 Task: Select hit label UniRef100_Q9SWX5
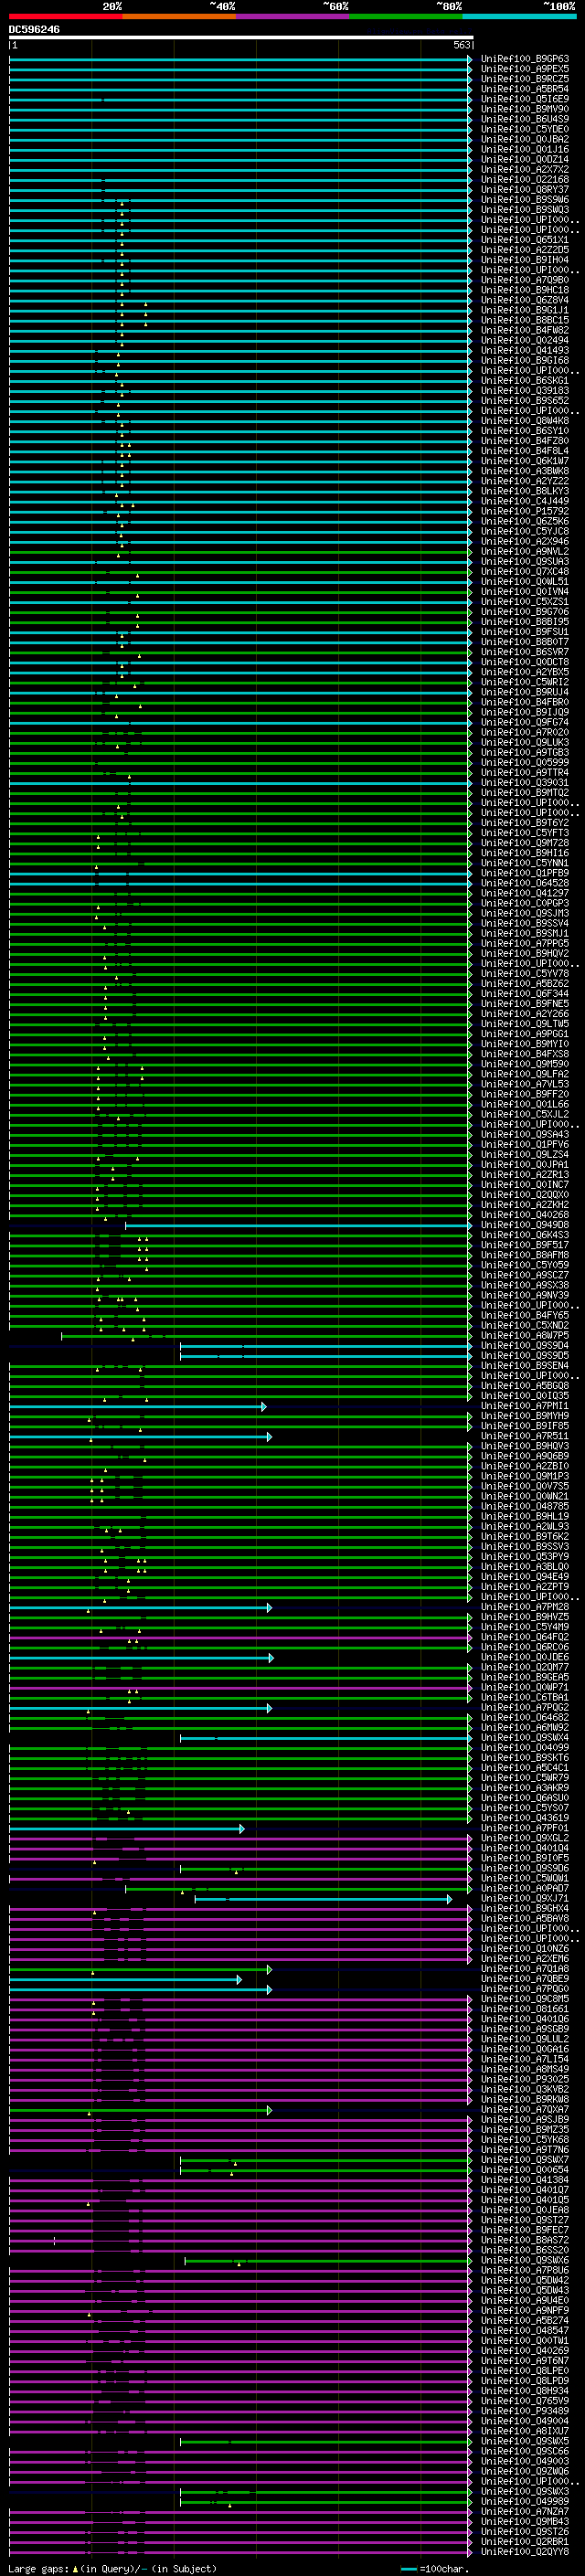(x=525, y=2441)
